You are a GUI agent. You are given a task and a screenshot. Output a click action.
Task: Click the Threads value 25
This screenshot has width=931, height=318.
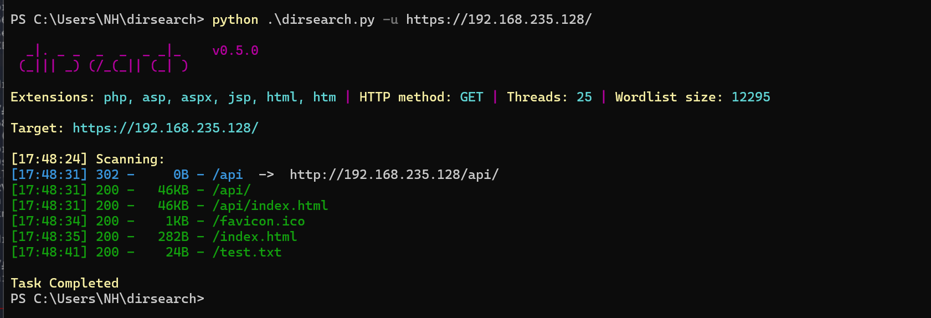pos(584,97)
